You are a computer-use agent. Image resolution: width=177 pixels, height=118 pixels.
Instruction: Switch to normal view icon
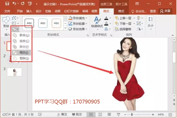(x=91, y=114)
